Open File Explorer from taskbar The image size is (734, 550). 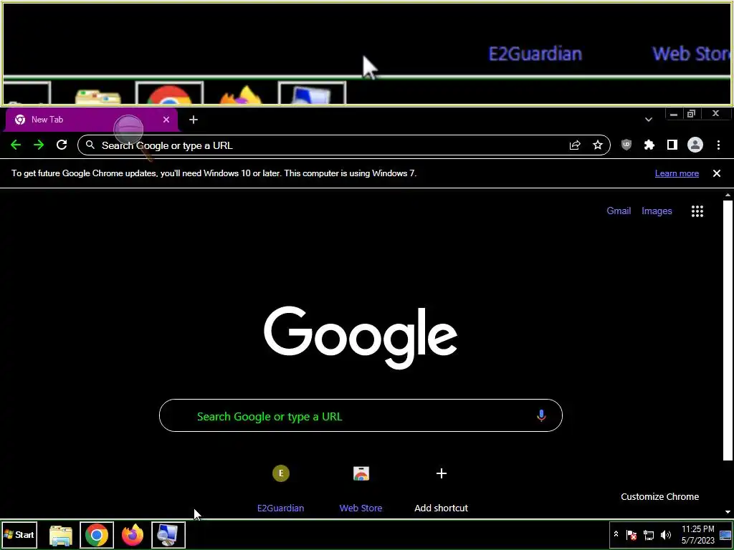tap(61, 535)
